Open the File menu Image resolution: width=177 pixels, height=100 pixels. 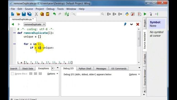(x=13, y=9)
